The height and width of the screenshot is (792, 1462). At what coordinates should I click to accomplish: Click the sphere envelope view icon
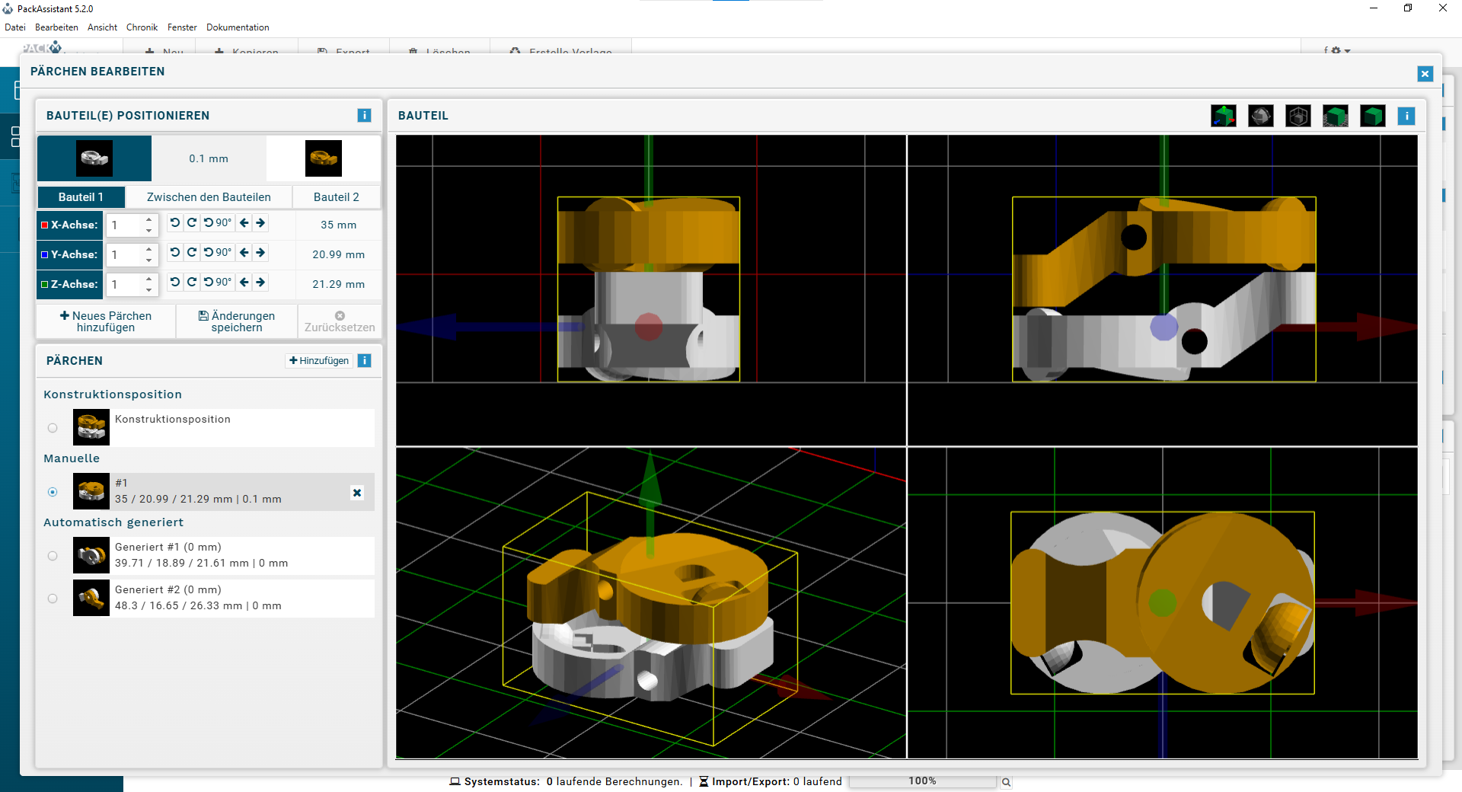tap(1261, 116)
